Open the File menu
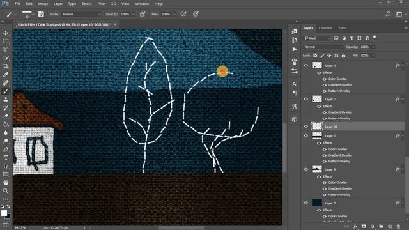This screenshot has width=409, height=230. (17, 4)
